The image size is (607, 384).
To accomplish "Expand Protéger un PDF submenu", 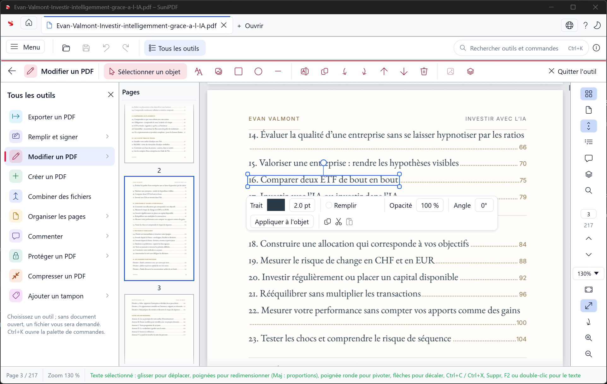I will click(108, 256).
